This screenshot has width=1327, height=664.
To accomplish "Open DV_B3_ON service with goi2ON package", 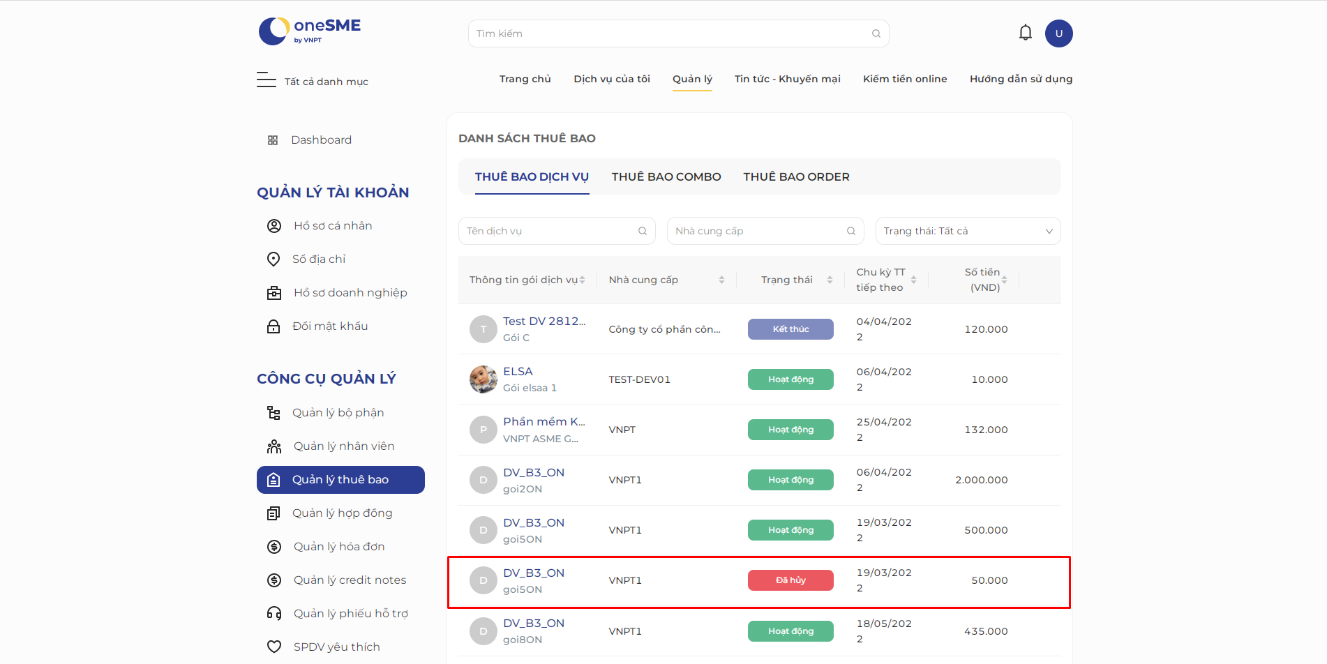I will [x=534, y=473].
